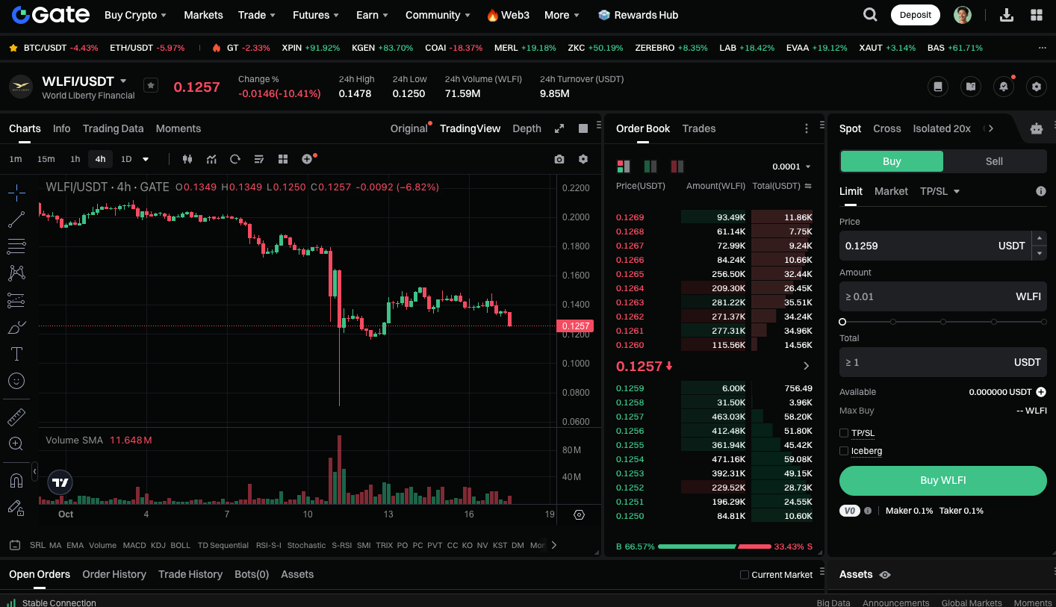This screenshot has width=1056, height=607.
Task: Enable the Iceberg checkbox
Action: [x=844, y=451]
